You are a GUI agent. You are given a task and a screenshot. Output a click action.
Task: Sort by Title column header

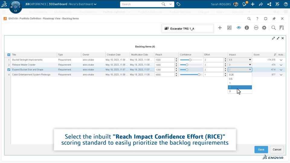[34, 55]
